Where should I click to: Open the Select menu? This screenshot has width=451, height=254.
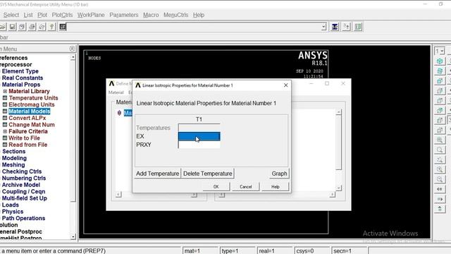(x=11, y=15)
